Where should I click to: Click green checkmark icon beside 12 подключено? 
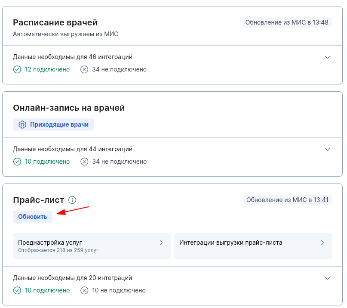[17, 69]
